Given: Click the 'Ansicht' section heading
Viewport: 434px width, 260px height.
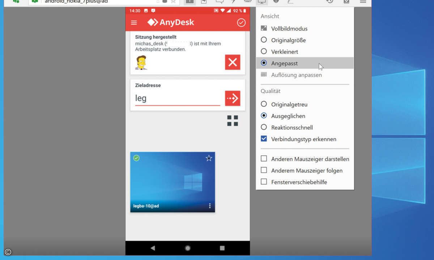Looking at the screenshot, I should click(x=270, y=16).
